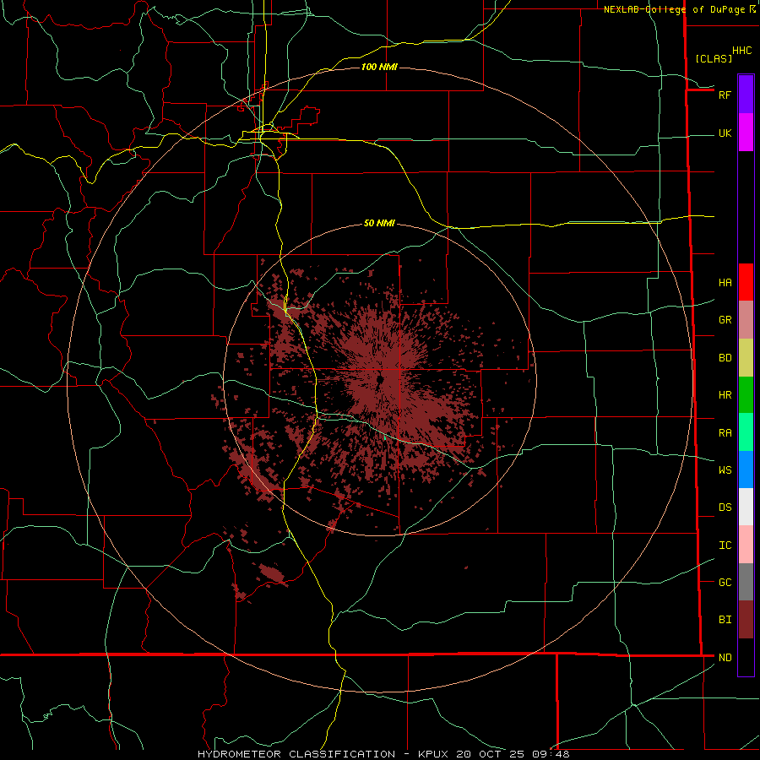Click the 50 NMI range ring label
The width and height of the screenshot is (760, 760).
379,223
